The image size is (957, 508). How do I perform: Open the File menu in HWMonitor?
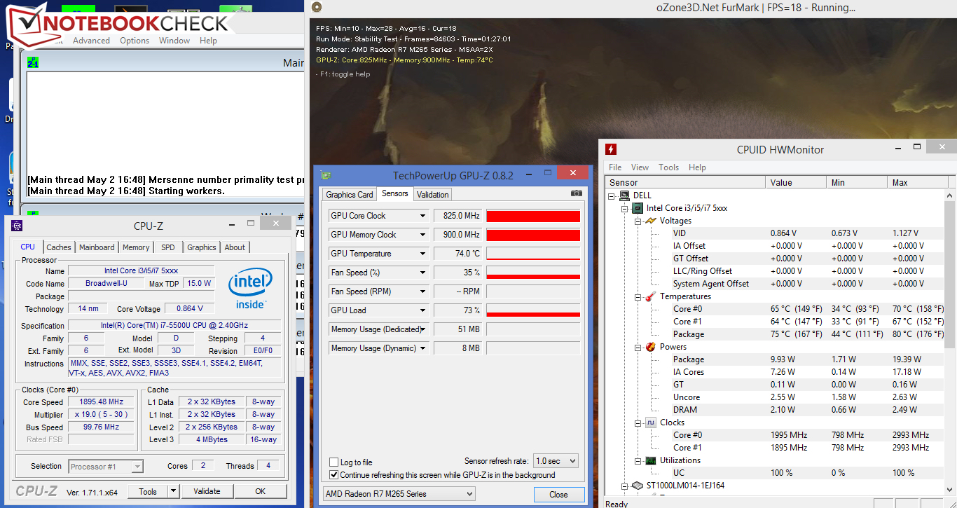point(615,167)
